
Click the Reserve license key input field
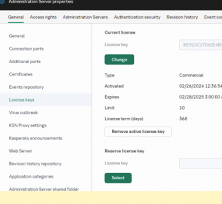[201, 163]
